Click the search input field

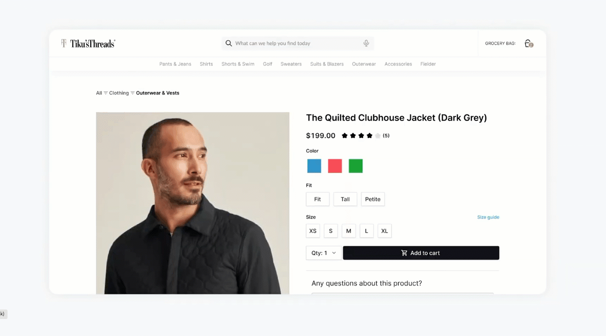pos(298,43)
